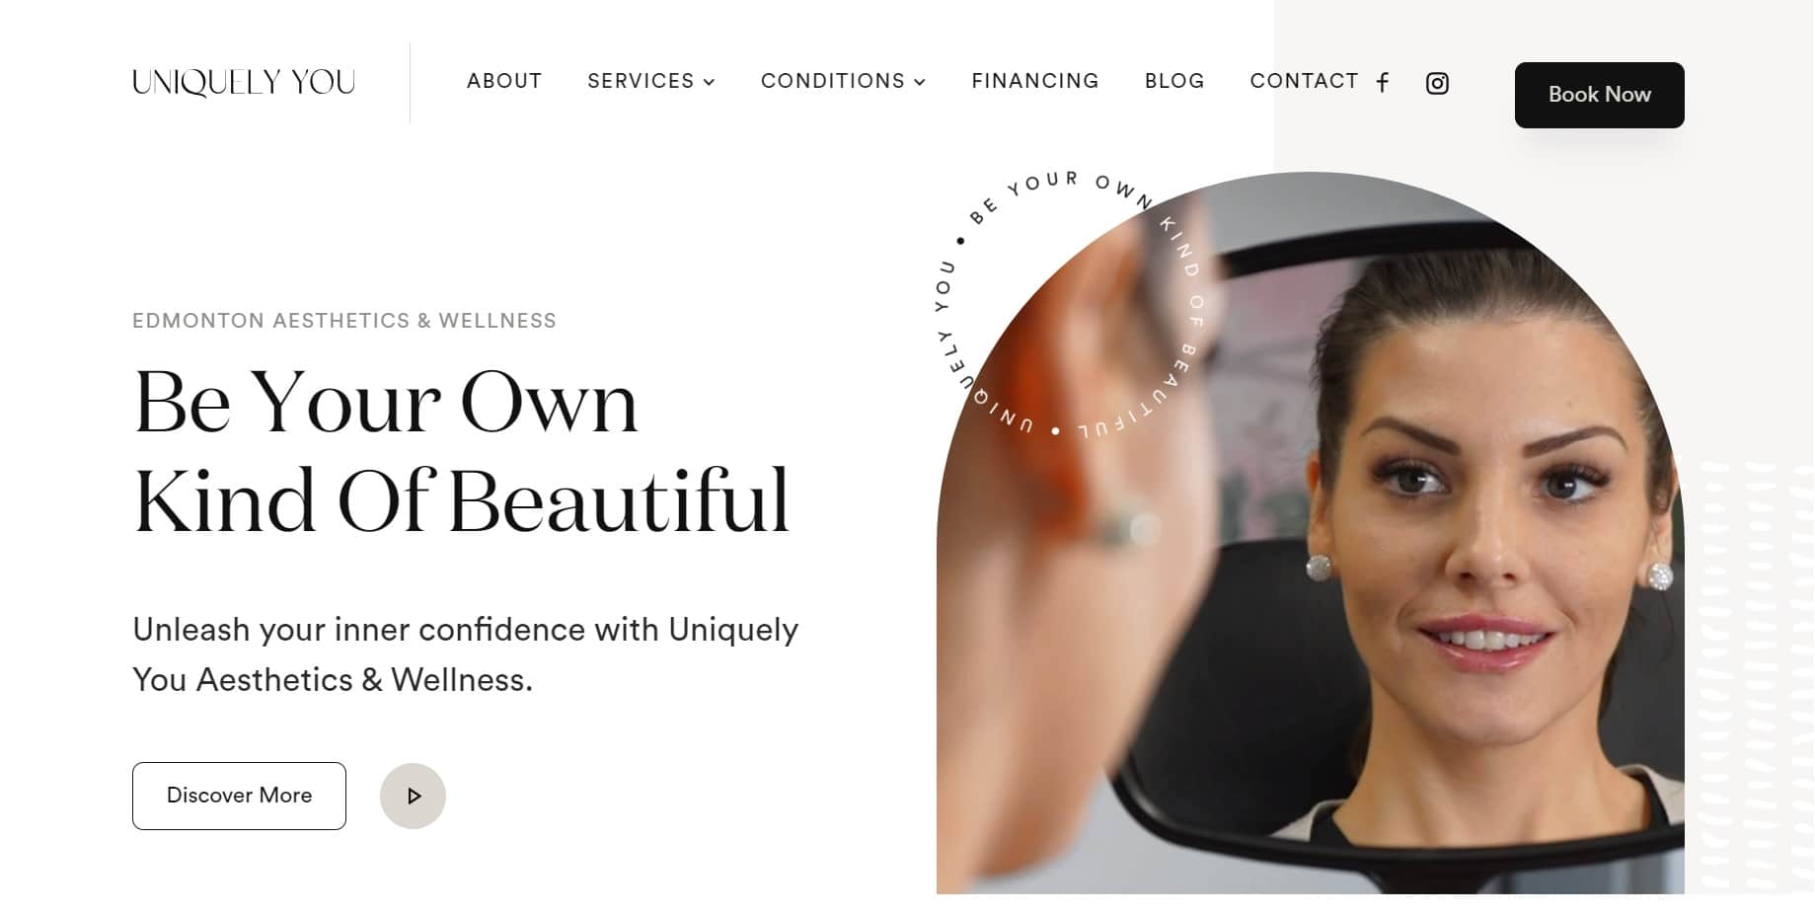This screenshot has width=1815, height=916.
Task: Click the Edmonton Aesthetics & Wellness subtitle
Action: coord(344,321)
